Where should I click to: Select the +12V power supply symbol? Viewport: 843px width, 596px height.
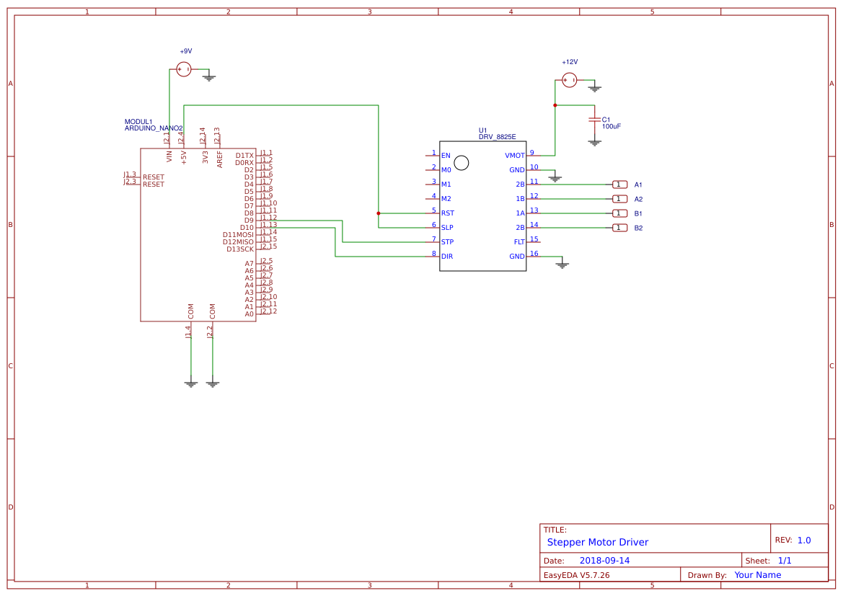[569, 79]
